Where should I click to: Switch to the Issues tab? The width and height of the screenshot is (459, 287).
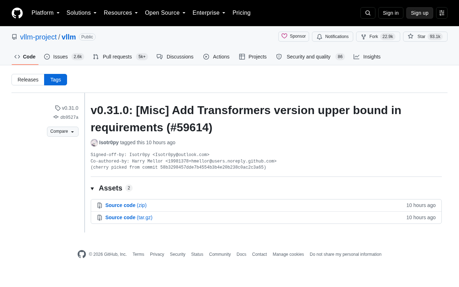[64, 57]
